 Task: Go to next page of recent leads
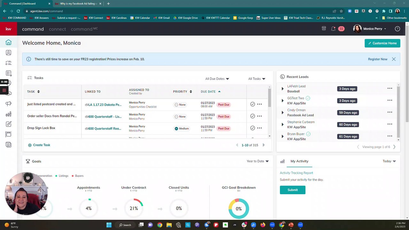[394, 147]
